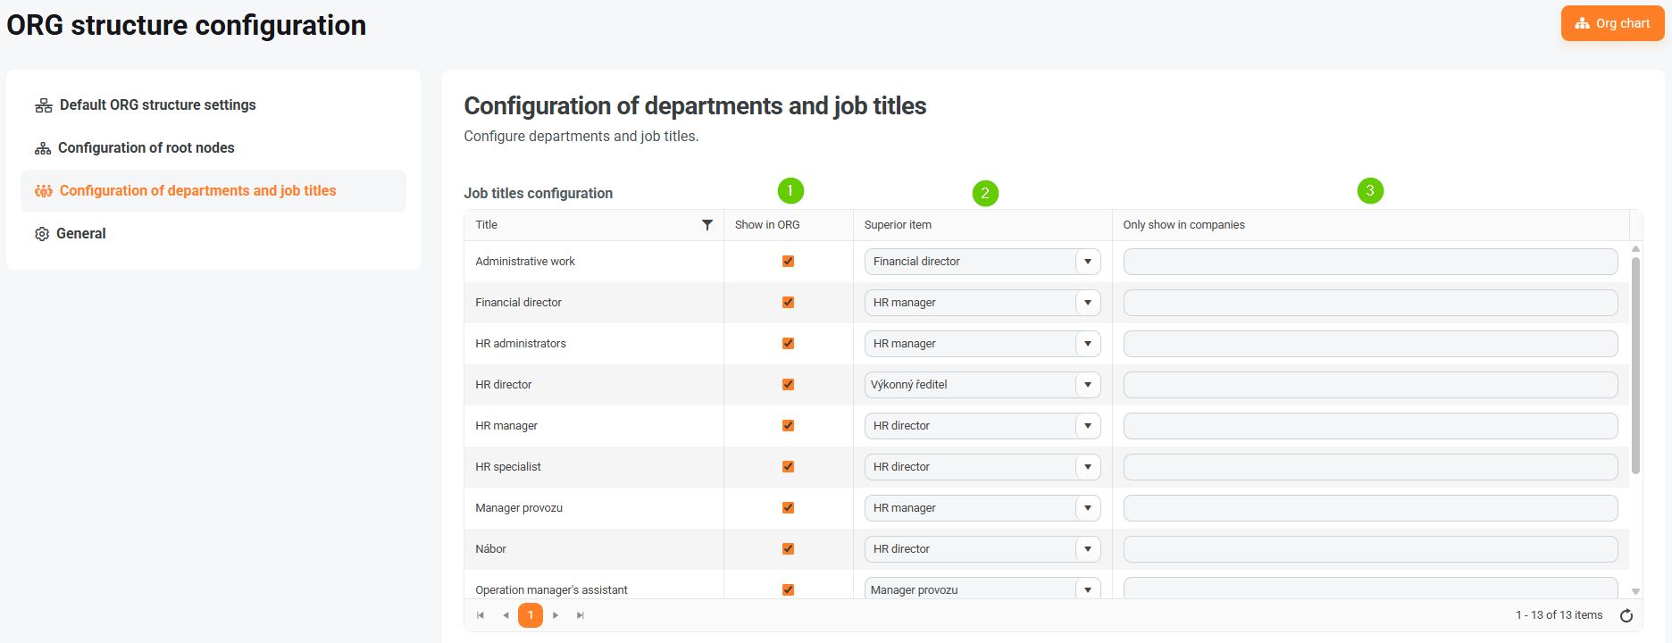Click Only show in companies field for HR manager
Viewport: 1672px width, 643px height.
click(x=1370, y=426)
